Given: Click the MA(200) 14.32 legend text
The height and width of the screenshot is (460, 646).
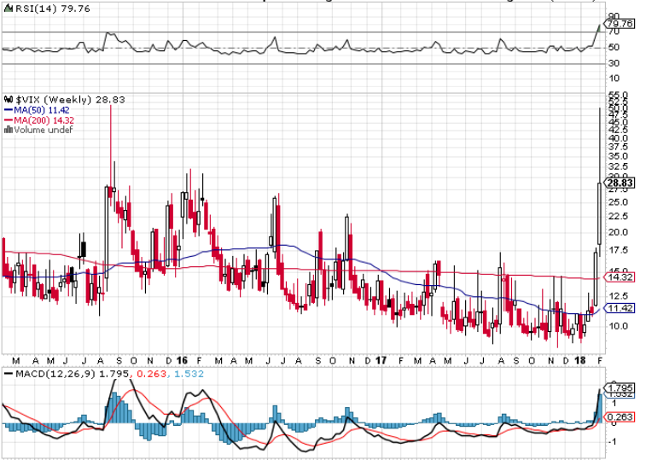Looking at the screenshot, I should click(44, 120).
